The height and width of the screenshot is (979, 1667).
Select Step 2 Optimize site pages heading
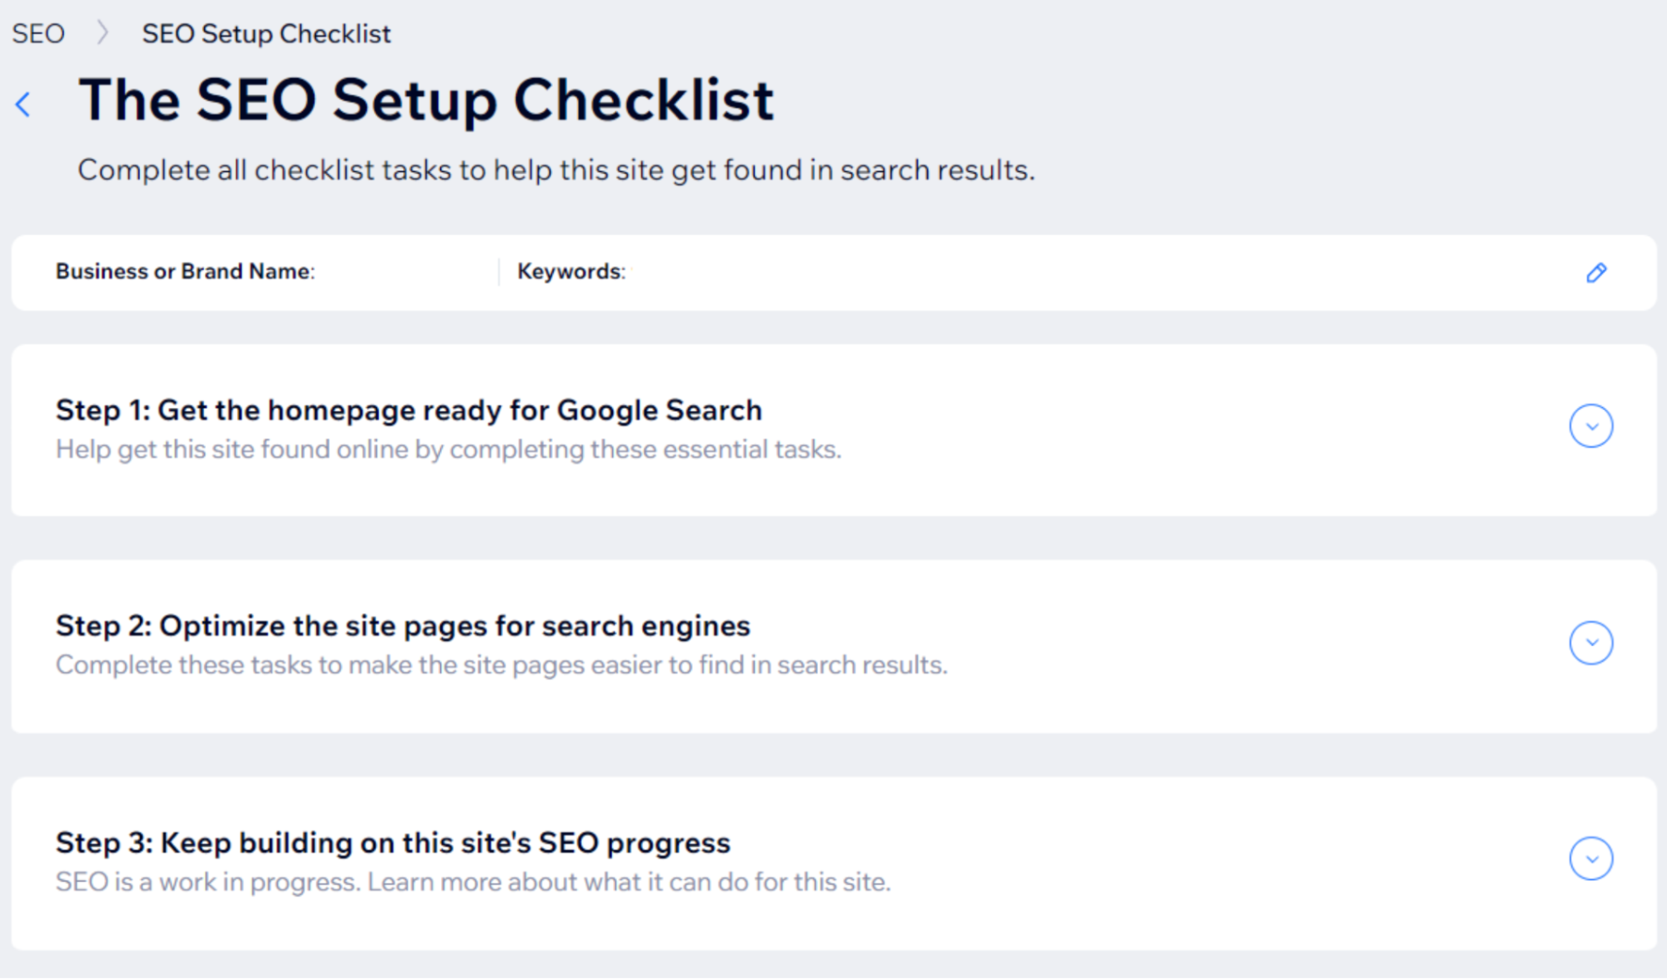pos(403,626)
